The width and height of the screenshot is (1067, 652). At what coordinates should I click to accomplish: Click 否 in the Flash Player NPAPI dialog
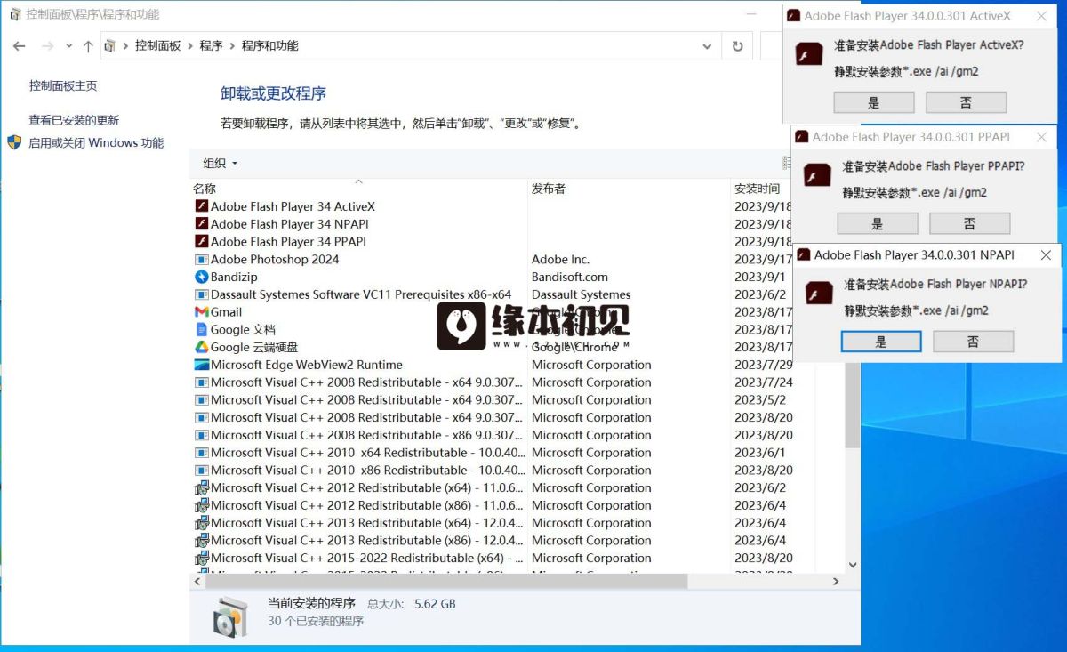coord(974,342)
